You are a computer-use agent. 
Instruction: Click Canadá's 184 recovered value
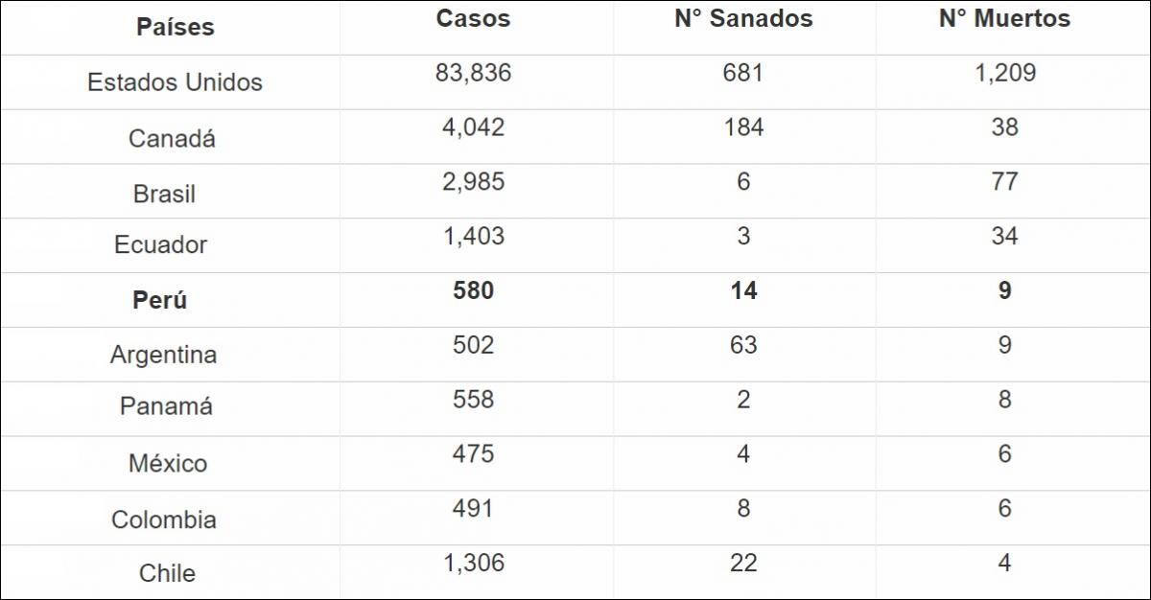click(x=743, y=127)
